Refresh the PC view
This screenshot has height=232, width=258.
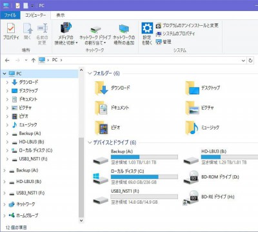(x=250, y=61)
